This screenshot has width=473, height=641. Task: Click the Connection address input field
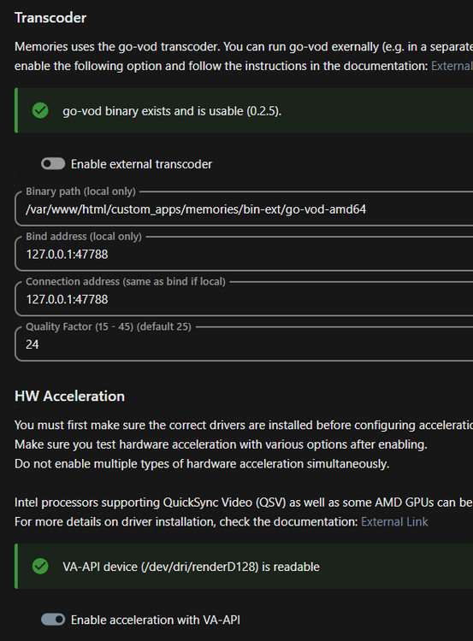[x=244, y=299]
